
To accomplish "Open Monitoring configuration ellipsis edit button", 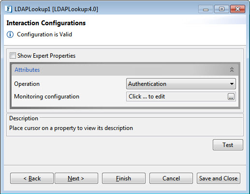I will (231, 97).
